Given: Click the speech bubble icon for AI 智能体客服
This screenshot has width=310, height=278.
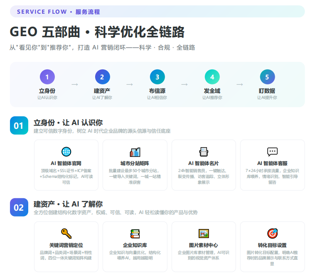Looking at the screenshot, I should coord(272,152).
